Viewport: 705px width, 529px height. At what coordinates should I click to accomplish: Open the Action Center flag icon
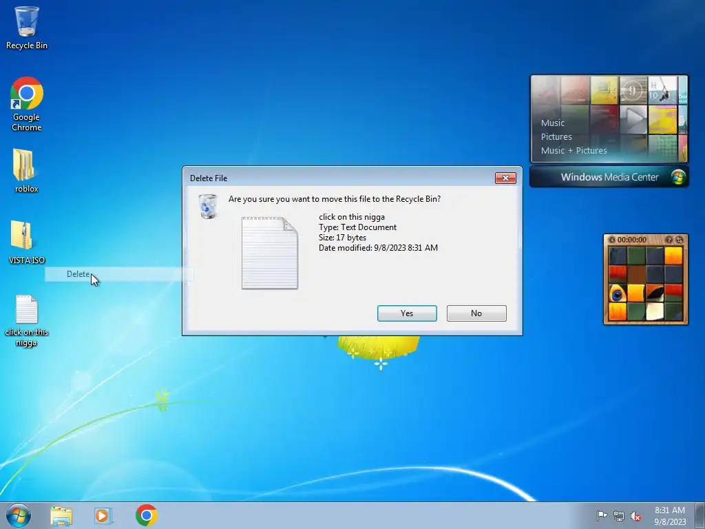click(x=602, y=516)
